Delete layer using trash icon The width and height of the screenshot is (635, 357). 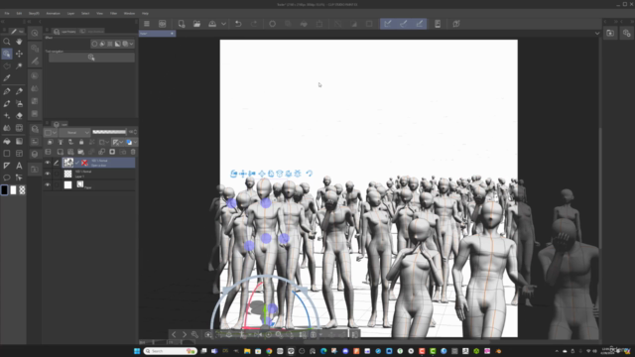(x=133, y=152)
